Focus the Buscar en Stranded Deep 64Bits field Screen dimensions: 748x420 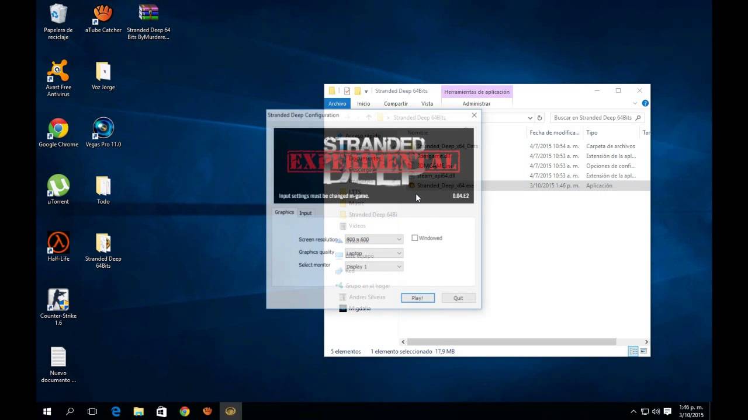pyautogui.click(x=597, y=117)
